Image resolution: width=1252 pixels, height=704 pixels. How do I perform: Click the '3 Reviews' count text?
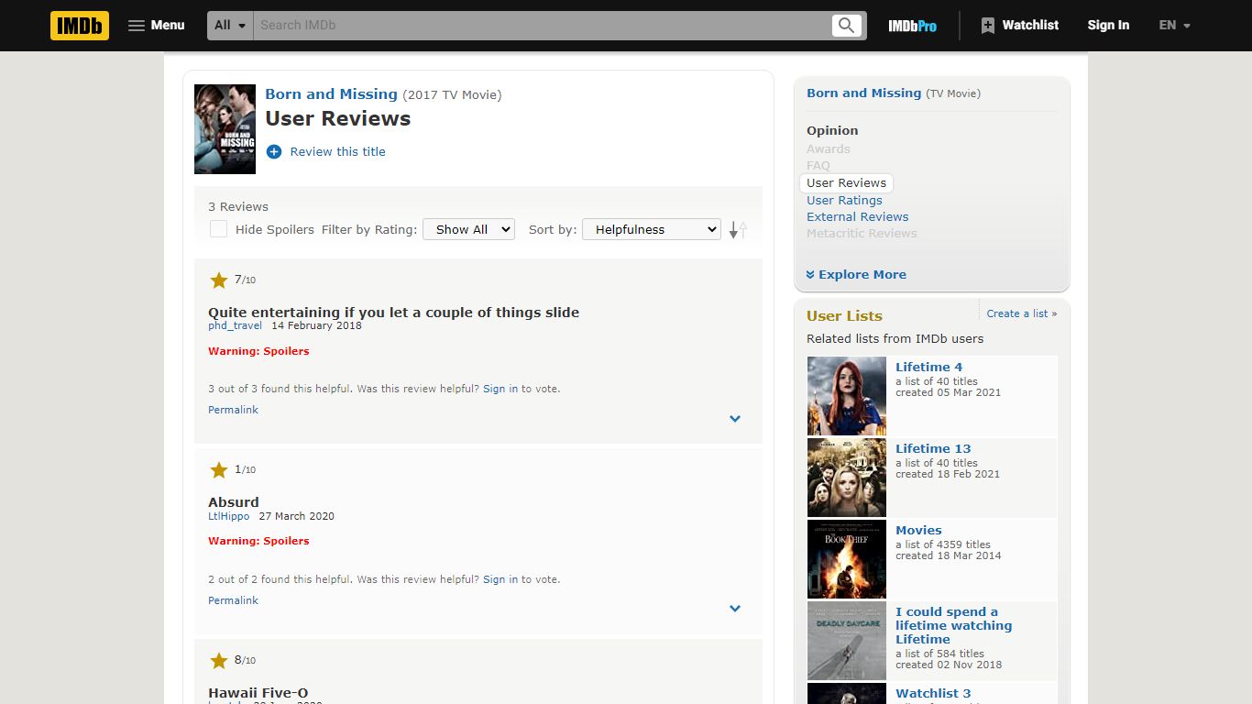(x=238, y=207)
